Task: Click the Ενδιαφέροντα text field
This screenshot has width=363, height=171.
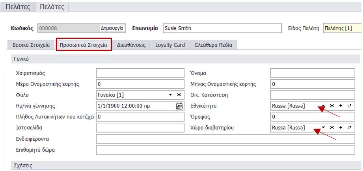Action: 222,139
